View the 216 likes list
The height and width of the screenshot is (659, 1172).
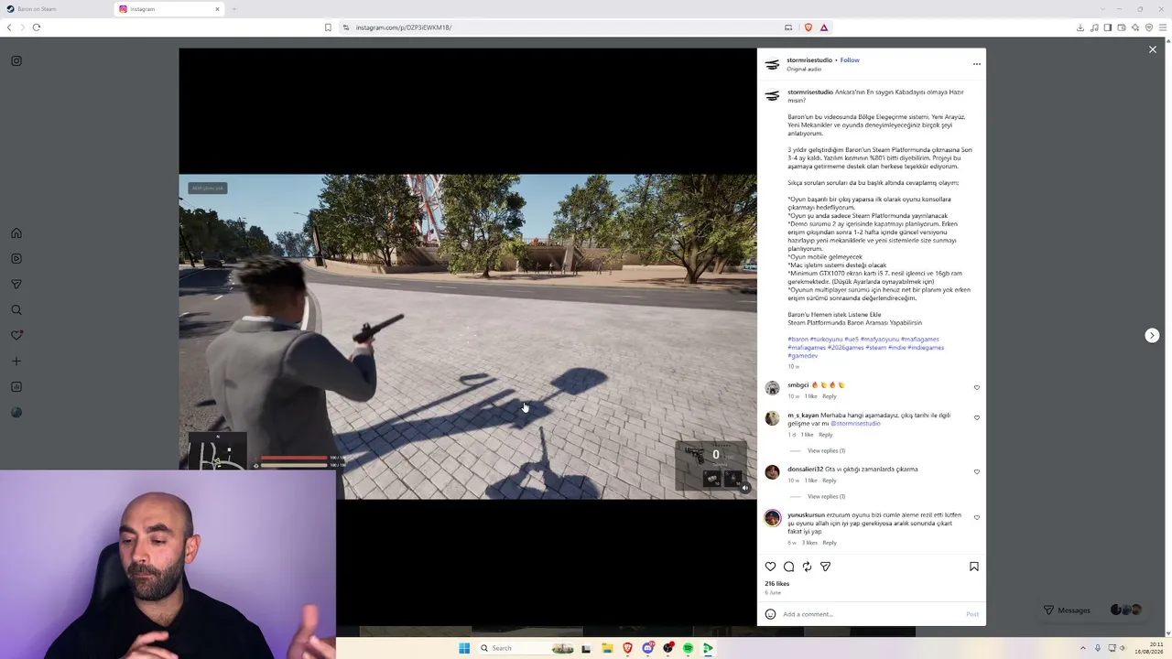tap(776, 583)
